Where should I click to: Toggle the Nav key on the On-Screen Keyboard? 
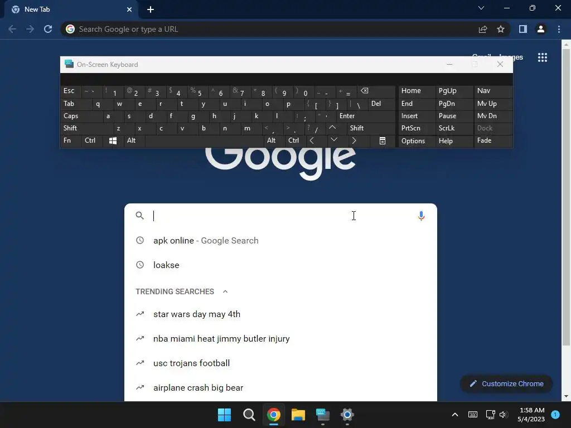[493, 91]
